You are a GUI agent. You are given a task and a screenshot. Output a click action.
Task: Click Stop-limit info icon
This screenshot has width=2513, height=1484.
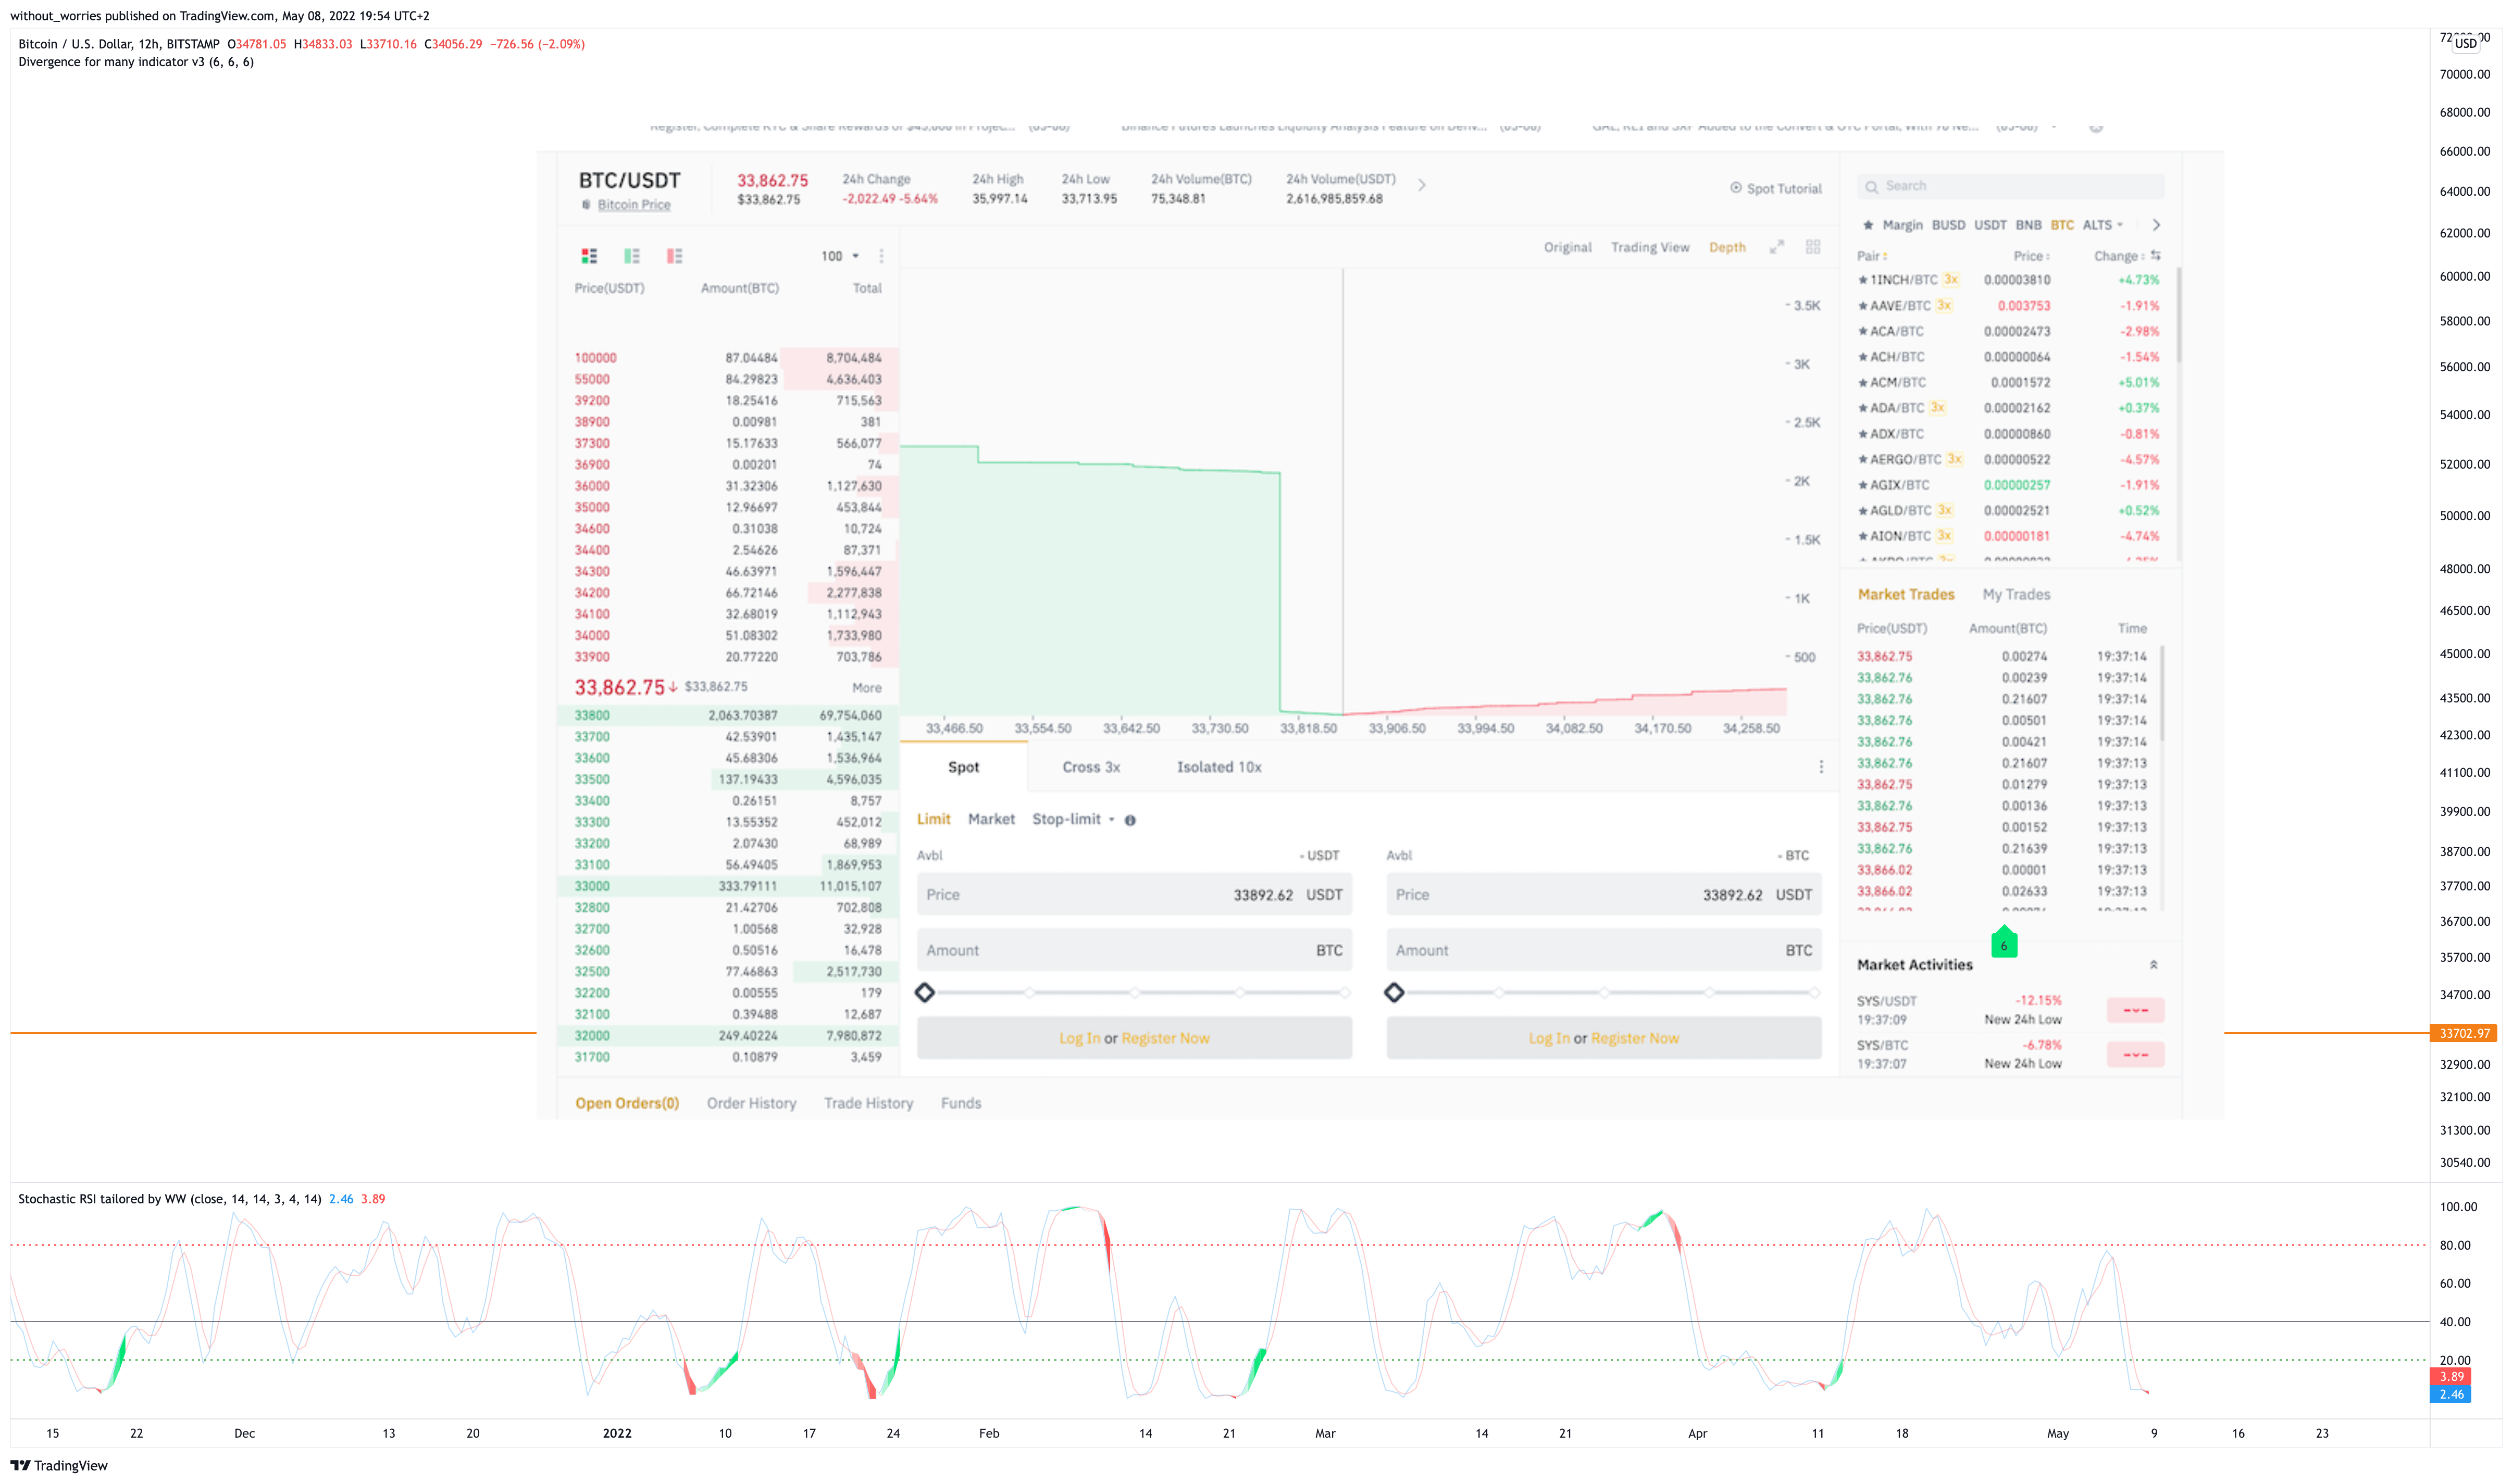[1130, 820]
